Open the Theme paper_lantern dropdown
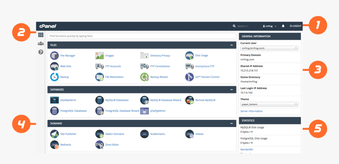This screenshot has width=339, height=164. click(x=269, y=104)
